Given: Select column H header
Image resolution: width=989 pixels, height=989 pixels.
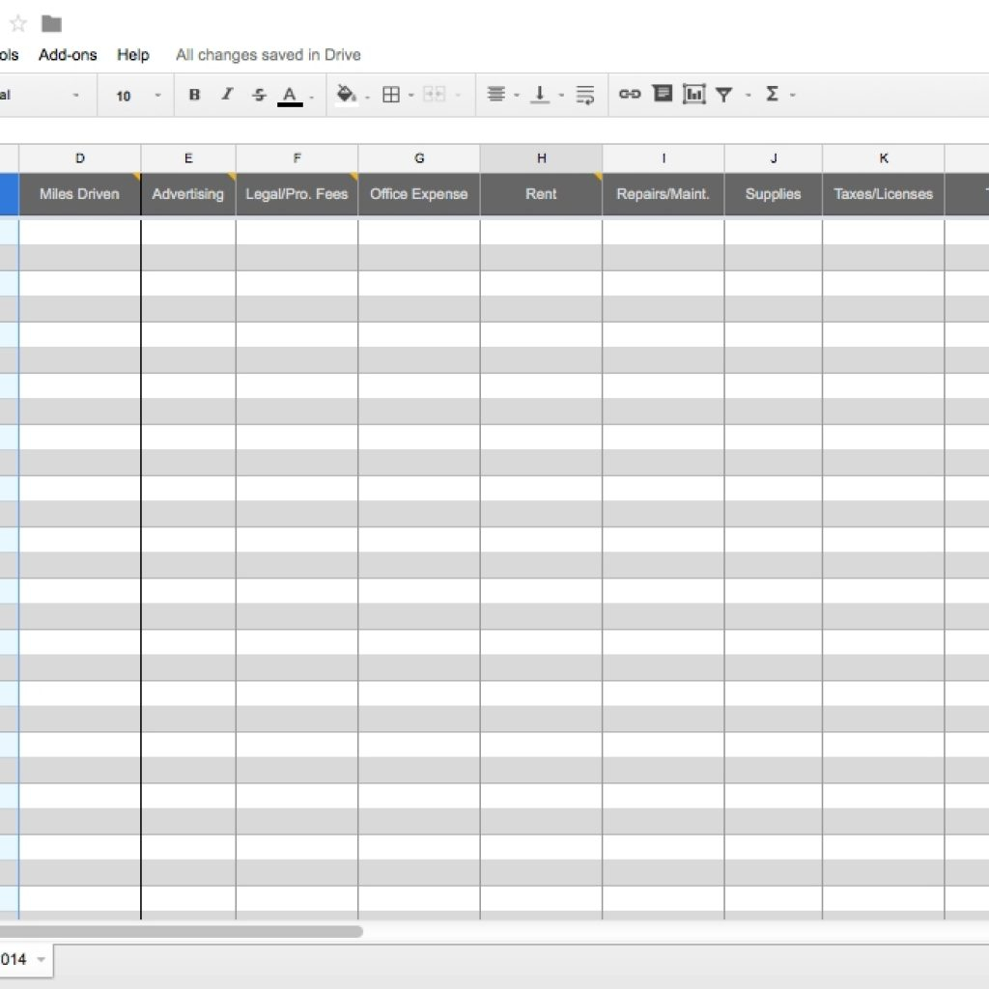Looking at the screenshot, I should coord(541,158).
